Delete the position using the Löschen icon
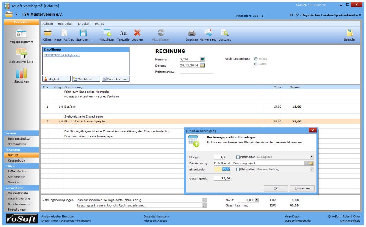Image resolution: width=366 pixels, height=227 pixels. (137, 33)
